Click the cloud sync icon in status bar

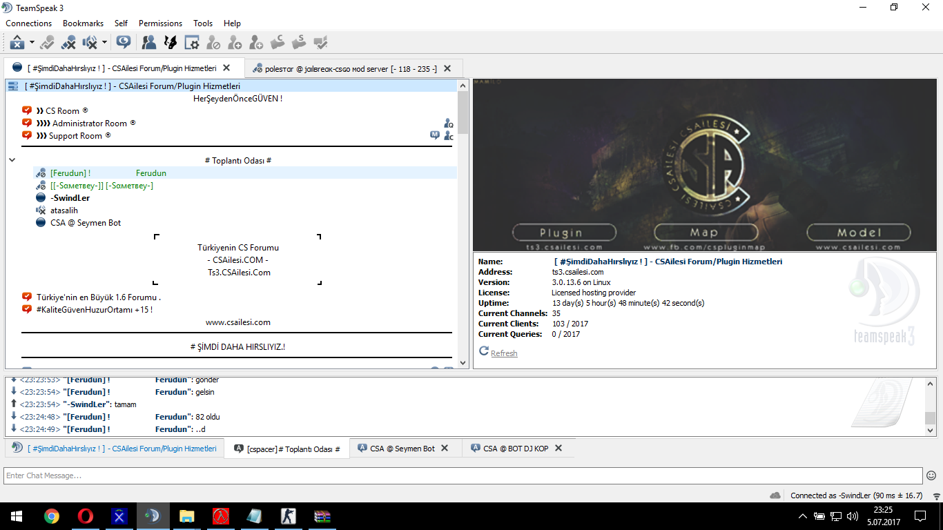click(775, 495)
